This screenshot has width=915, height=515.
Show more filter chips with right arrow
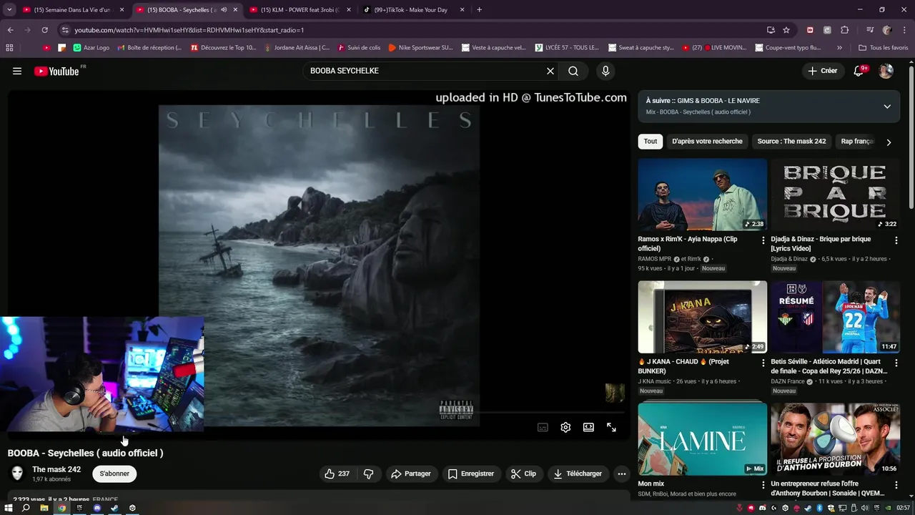(x=889, y=142)
